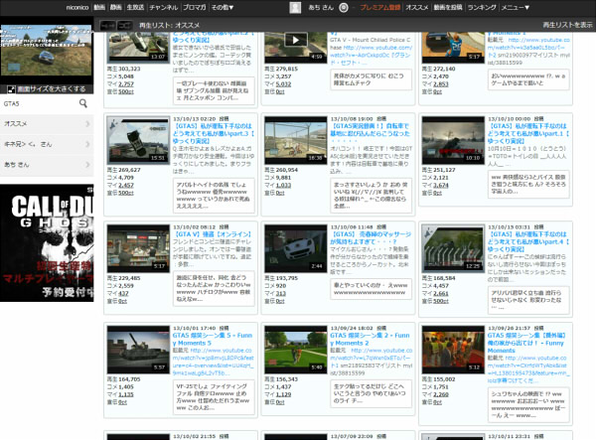This screenshot has width=596, height=440.
Task: Expand the その他▼ dropdown
Action: coord(223,7)
